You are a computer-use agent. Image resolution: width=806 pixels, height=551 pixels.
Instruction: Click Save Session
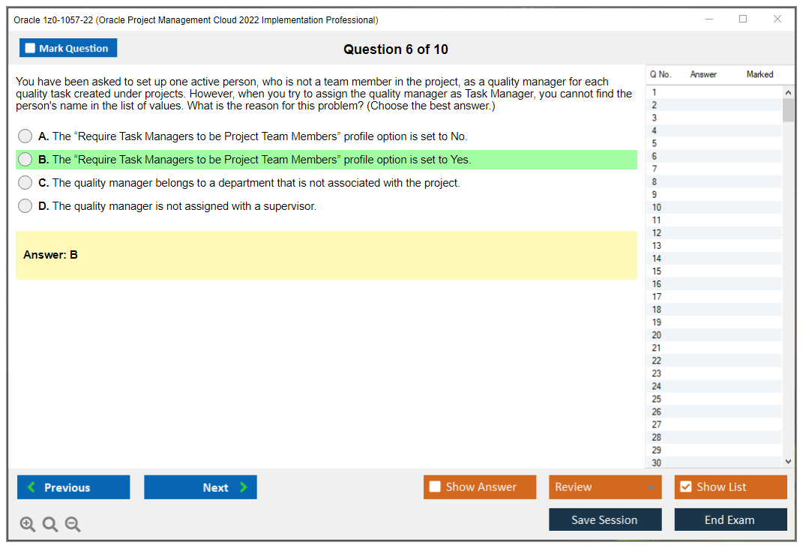point(604,519)
